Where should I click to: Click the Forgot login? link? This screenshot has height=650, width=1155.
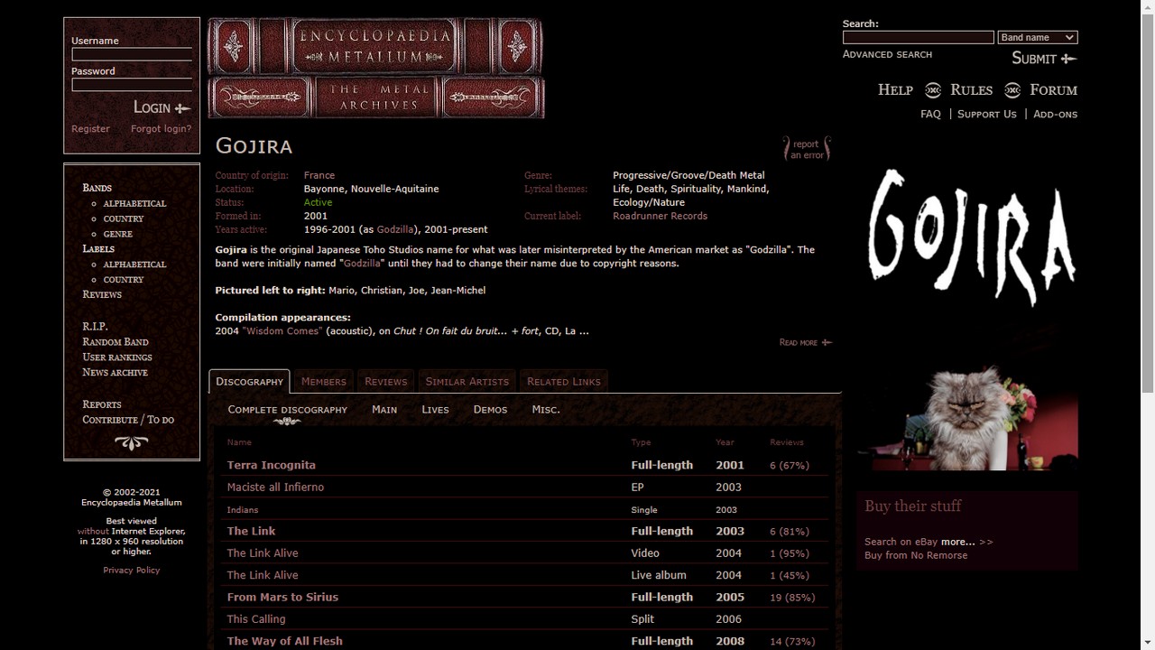point(161,129)
